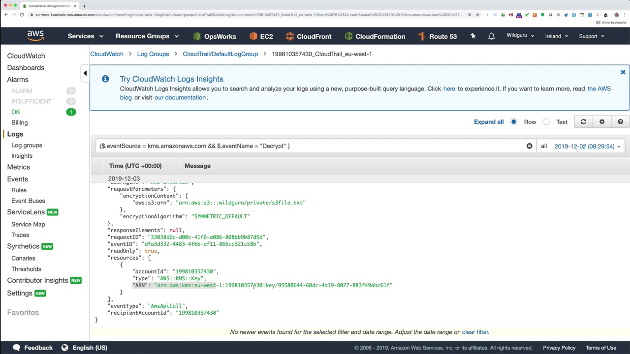Open Log groups in sidebar

pyautogui.click(x=27, y=145)
